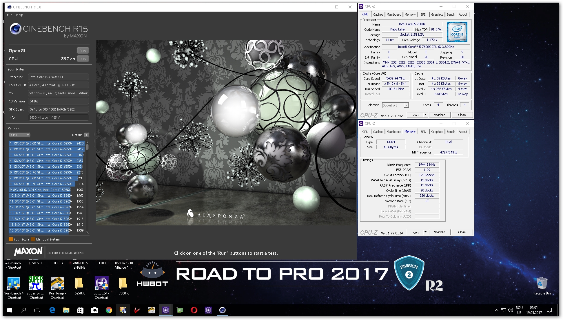Screen dimensions: 563x320
Task: Show hidden system tray icons
Action: click(x=496, y=310)
